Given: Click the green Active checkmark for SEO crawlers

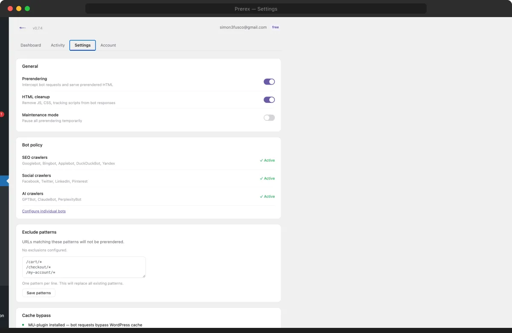Looking at the screenshot, I should (x=267, y=160).
